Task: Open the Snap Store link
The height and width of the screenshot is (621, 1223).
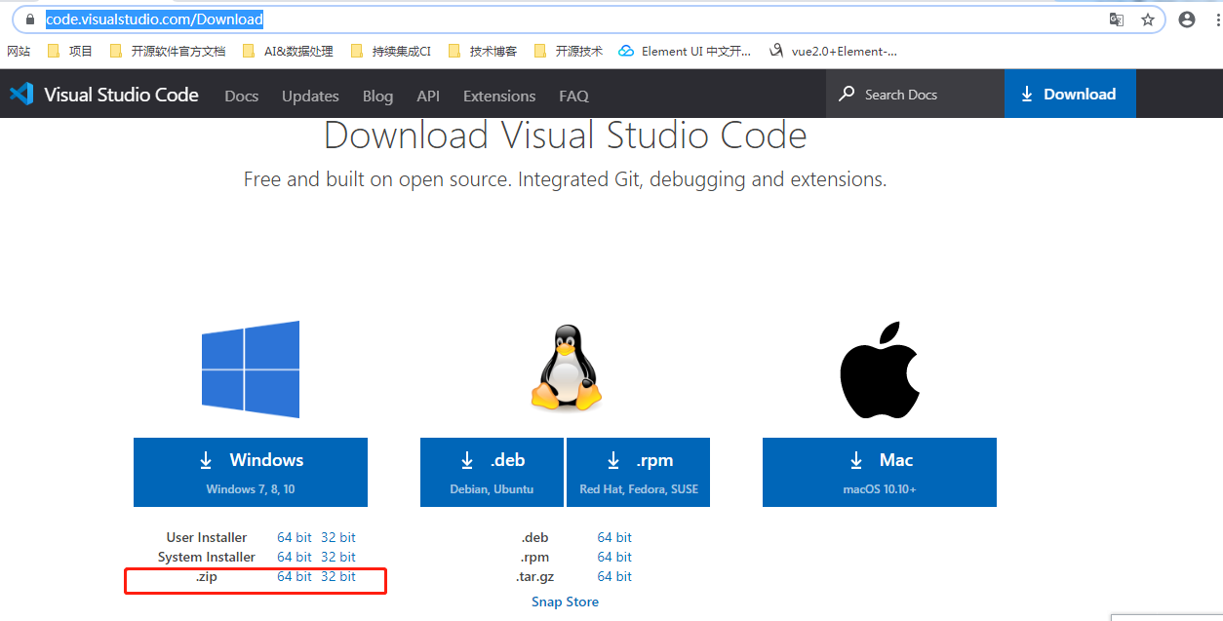Action: pyautogui.click(x=565, y=602)
